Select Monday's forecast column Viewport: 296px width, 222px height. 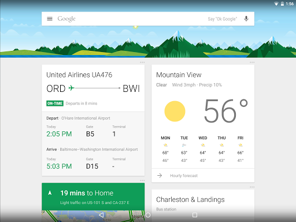coord(165,149)
